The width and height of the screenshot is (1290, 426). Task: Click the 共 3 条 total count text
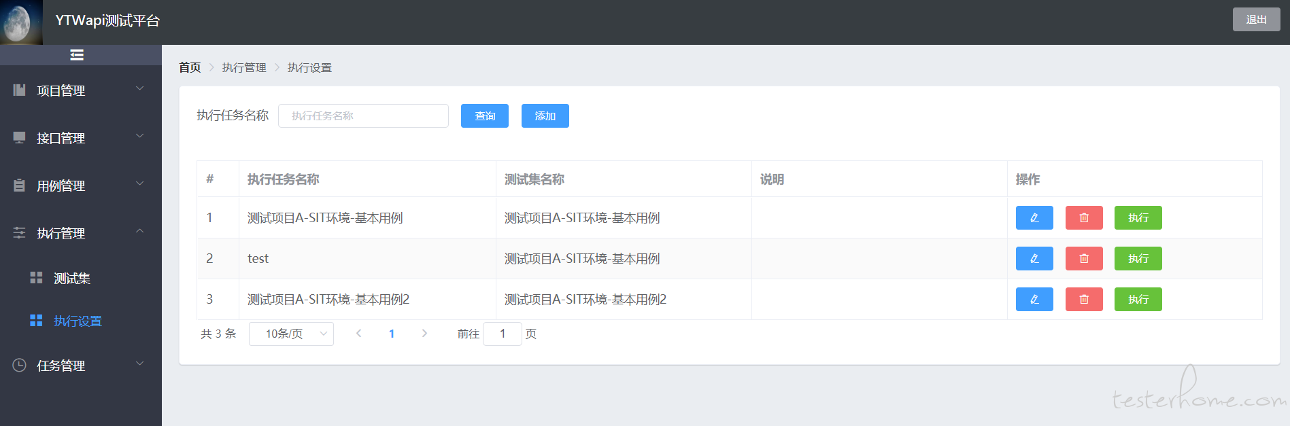[x=218, y=334]
